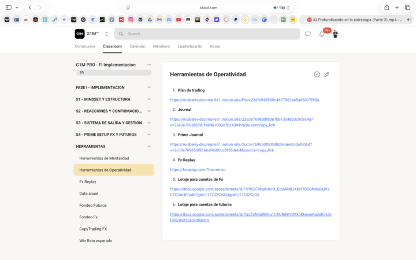The image size is (416, 260).
Task: Toggle the Safari sidebar
Action: tap(9, 8)
